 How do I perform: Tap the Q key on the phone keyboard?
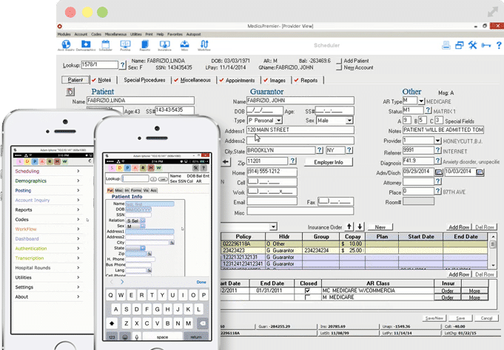[110, 295]
